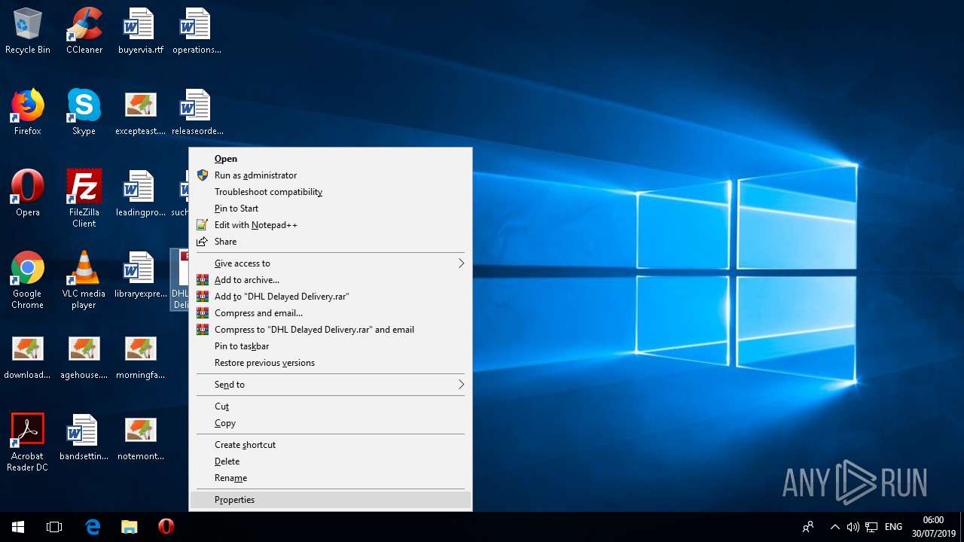Image resolution: width=964 pixels, height=542 pixels.
Task: Open the volume control tray icon
Action: pos(853,527)
